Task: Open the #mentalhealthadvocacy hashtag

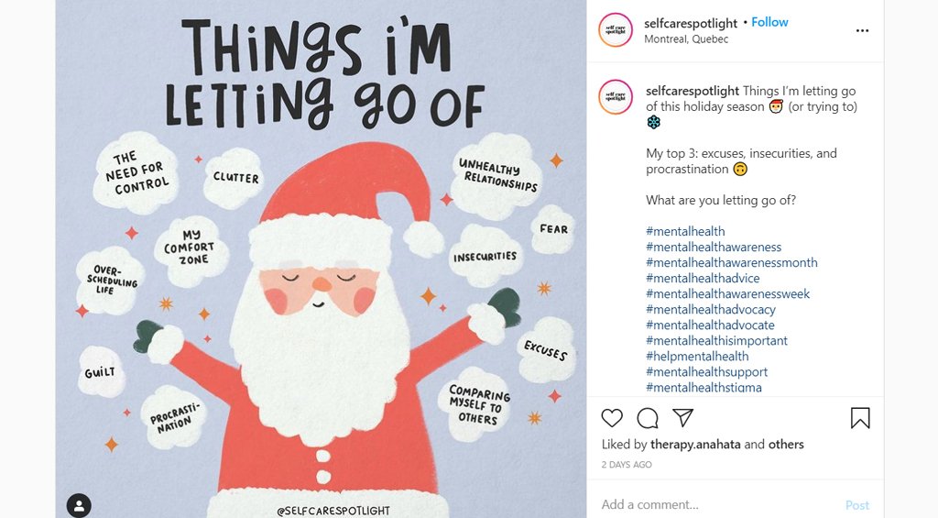Action: pyautogui.click(x=711, y=309)
